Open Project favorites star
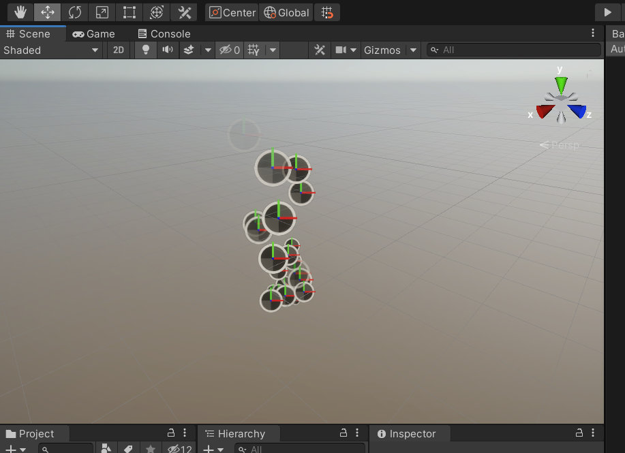This screenshot has height=453, width=625. point(150,449)
